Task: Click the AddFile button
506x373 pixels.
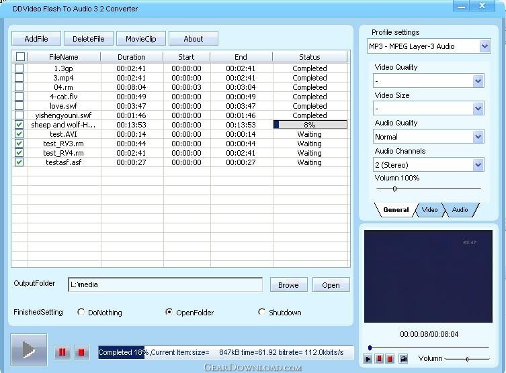Action: [36, 39]
